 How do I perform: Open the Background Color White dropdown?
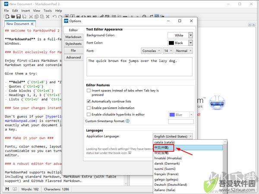[191, 35]
